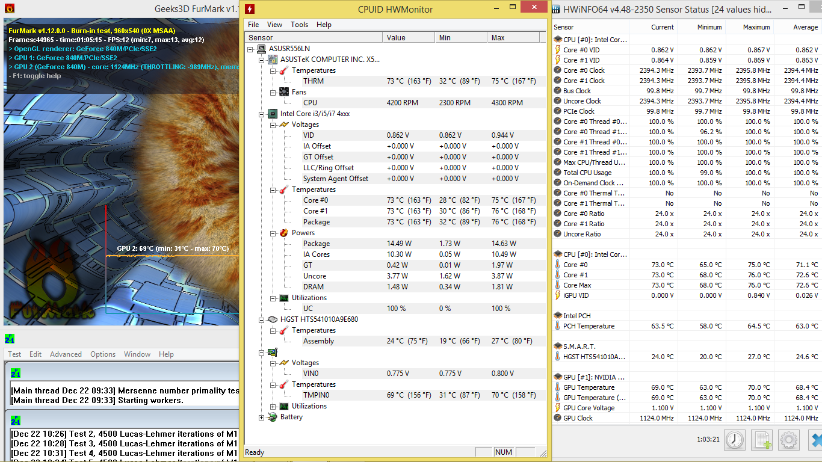This screenshot has height=462, width=822.
Task: Click icon beside Core #0 Clock in HWiNFO
Action: point(557,70)
